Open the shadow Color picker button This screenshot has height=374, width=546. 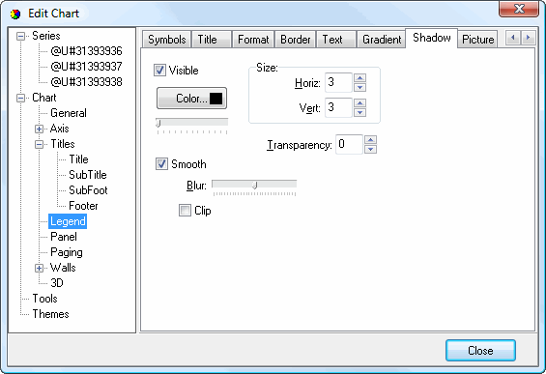(x=192, y=99)
